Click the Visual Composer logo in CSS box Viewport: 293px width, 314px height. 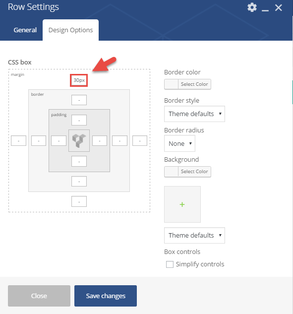79,140
